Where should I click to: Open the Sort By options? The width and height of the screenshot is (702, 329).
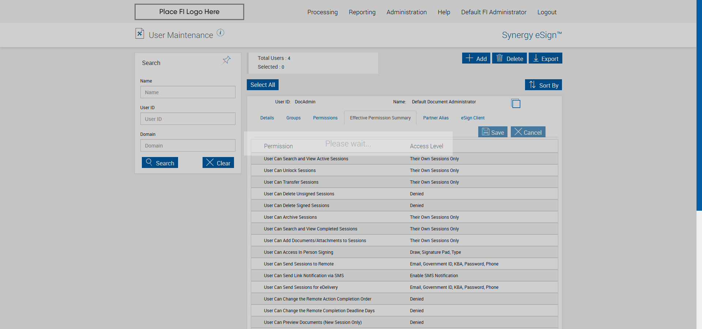point(543,85)
